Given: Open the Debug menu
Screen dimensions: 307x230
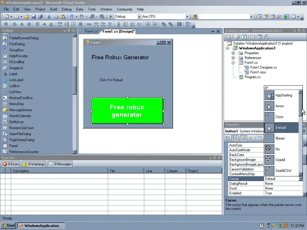Looking at the screenshot, I should [x=67, y=9].
